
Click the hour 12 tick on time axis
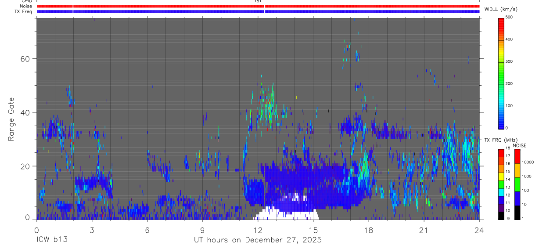click(258, 230)
